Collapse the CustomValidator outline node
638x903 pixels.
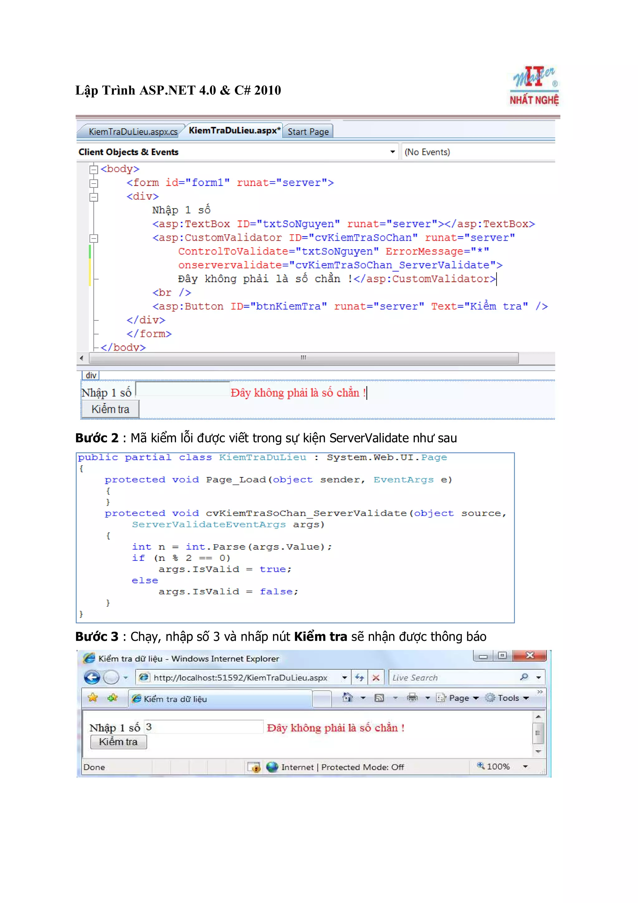(93, 238)
